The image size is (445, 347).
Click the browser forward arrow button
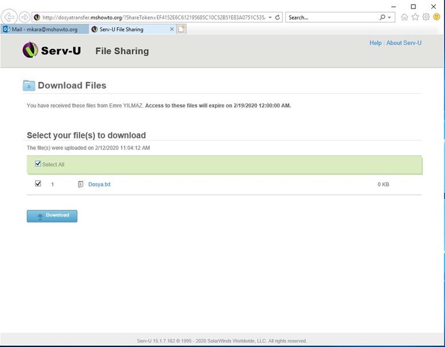coord(24,17)
